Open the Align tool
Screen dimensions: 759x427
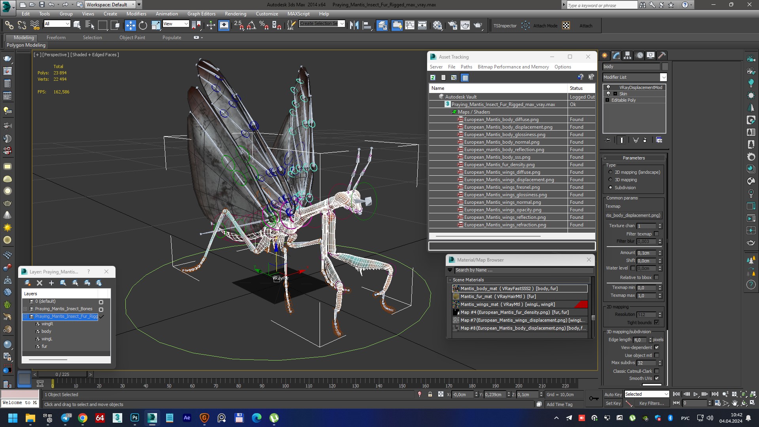coord(367,25)
